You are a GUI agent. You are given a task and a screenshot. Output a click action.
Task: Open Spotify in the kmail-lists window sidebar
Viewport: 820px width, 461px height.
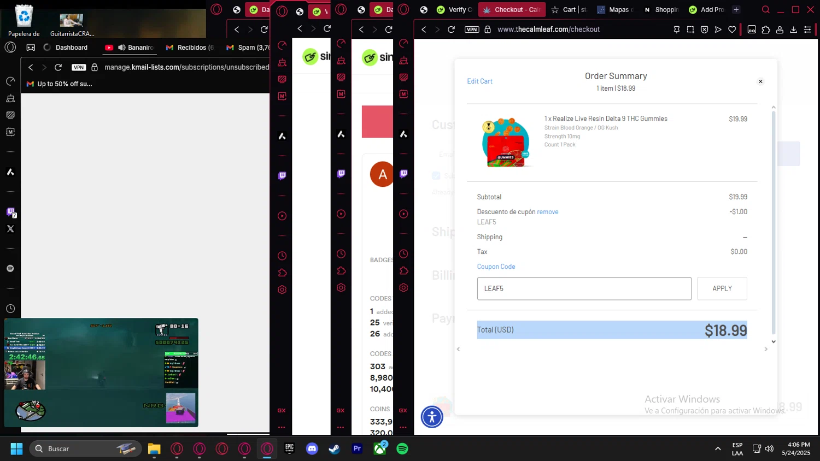click(x=10, y=268)
